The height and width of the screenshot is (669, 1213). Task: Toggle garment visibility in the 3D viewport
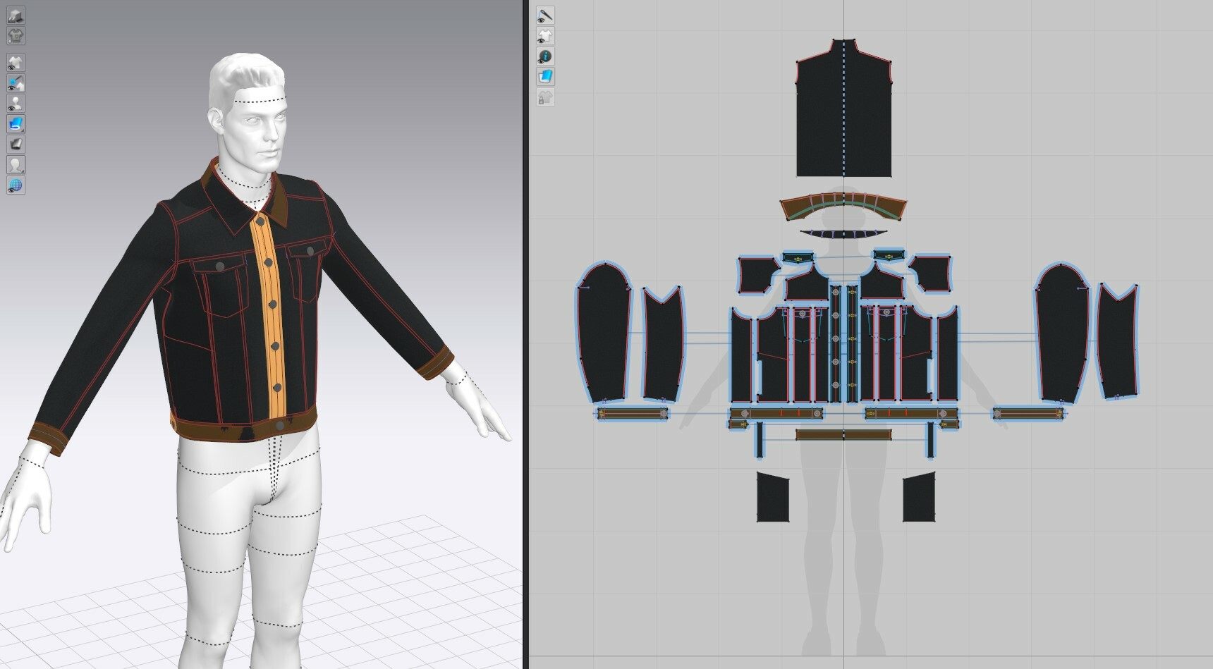point(16,62)
